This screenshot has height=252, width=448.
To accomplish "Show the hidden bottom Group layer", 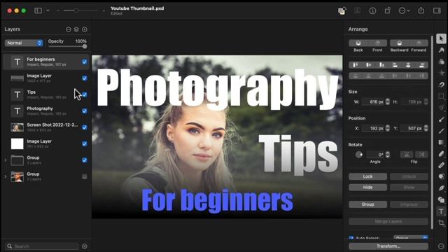I will [x=85, y=176].
